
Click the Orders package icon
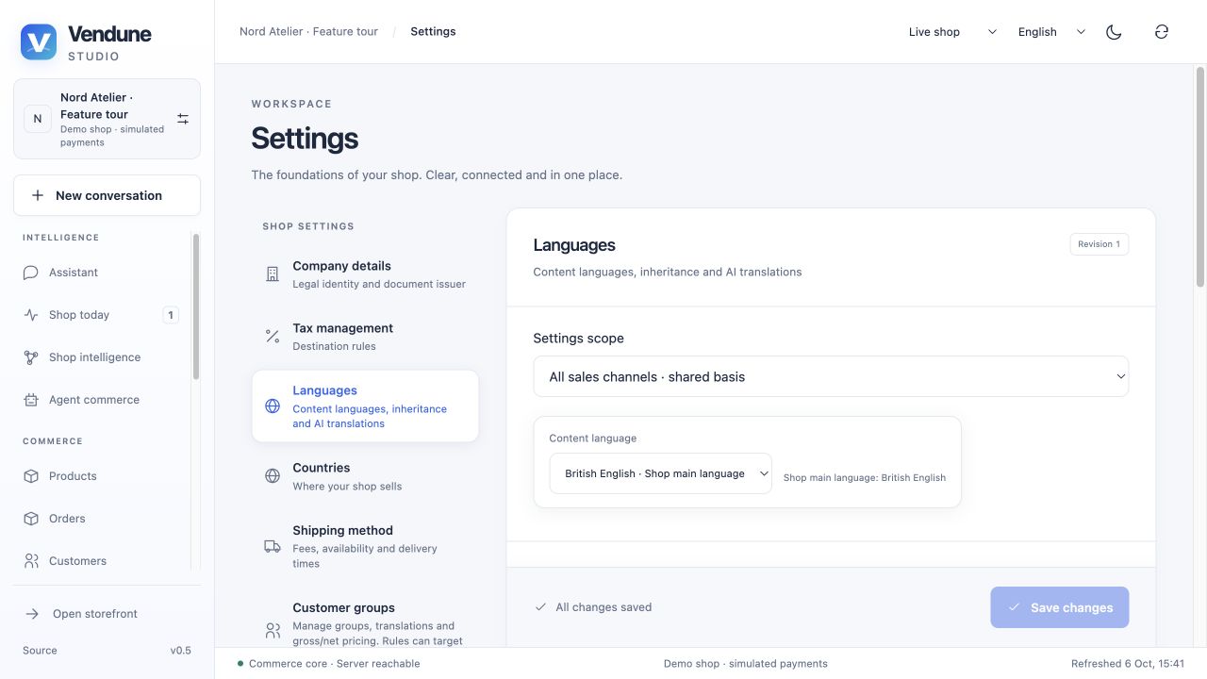31,519
